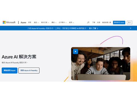Click the Azure AI 解決方案 heading
Viewport: 137px width, 102px height.
click(x=19, y=57)
